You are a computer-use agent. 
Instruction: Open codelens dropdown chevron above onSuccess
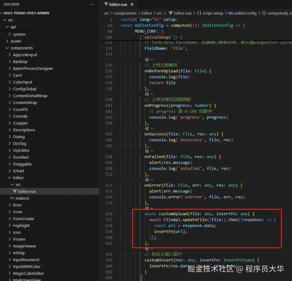point(152,129)
